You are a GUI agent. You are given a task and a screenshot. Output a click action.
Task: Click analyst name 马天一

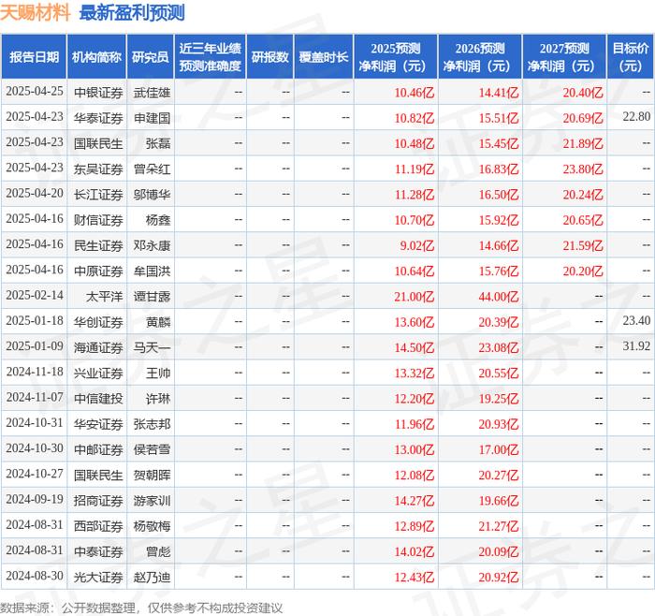click(x=152, y=347)
